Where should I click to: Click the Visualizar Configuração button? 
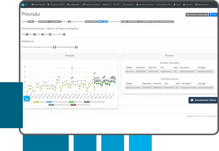click(196, 14)
